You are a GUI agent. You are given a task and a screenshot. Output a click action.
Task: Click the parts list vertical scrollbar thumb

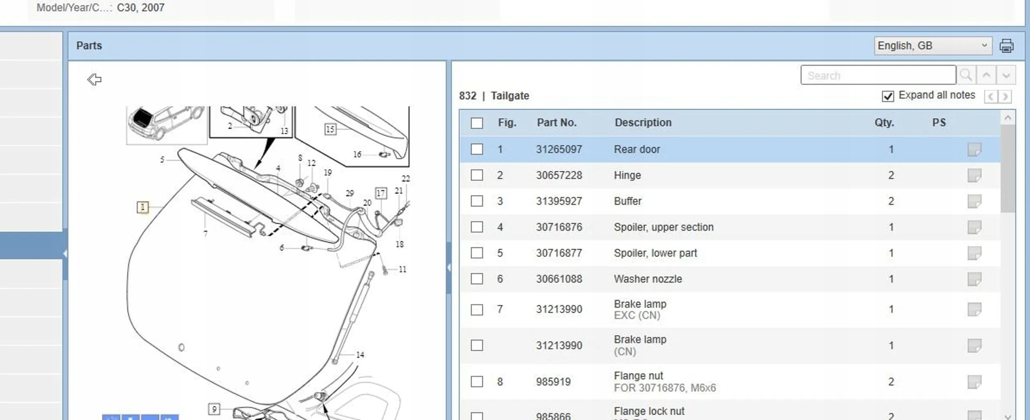pyautogui.click(x=1008, y=169)
